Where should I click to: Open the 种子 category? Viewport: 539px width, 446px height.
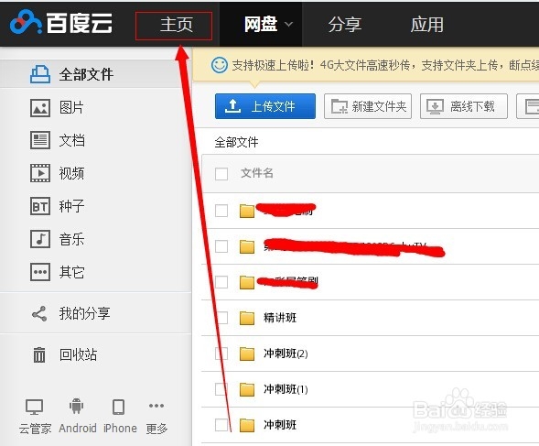point(71,206)
